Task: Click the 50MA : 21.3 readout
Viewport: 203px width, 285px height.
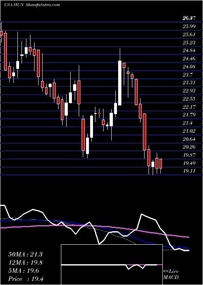Action: click(x=25, y=254)
